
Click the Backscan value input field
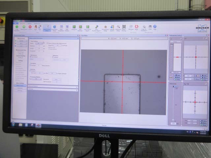[40, 46]
